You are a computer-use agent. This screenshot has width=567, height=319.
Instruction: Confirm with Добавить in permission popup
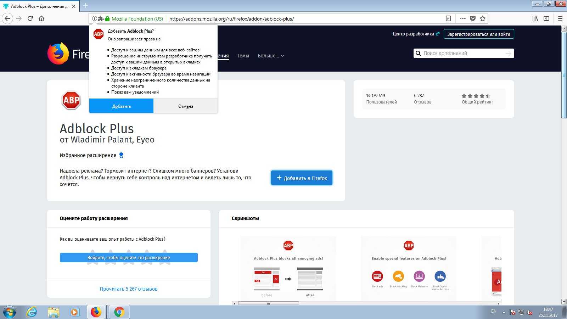pos(121,106)
